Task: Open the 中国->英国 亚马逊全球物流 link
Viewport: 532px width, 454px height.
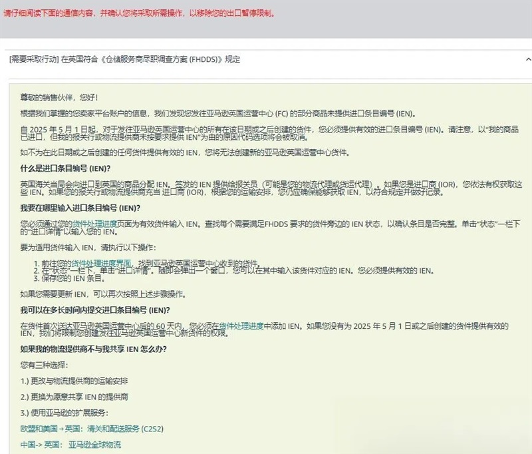Action: coord(71,444)
